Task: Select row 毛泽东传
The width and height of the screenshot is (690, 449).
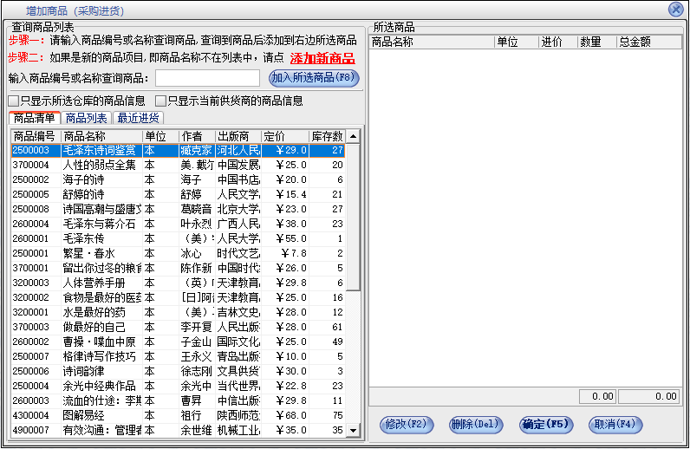Action: (x=178, y=238)
